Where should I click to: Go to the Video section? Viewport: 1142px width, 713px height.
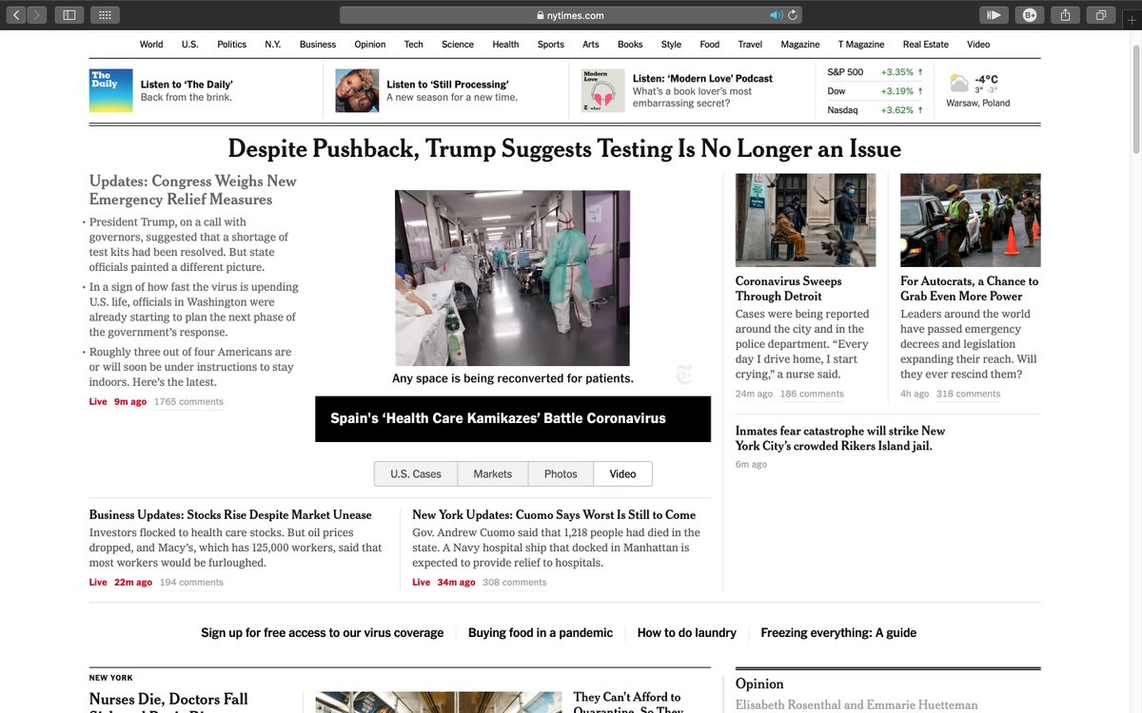pyautogui.click(x=978, y=44)
